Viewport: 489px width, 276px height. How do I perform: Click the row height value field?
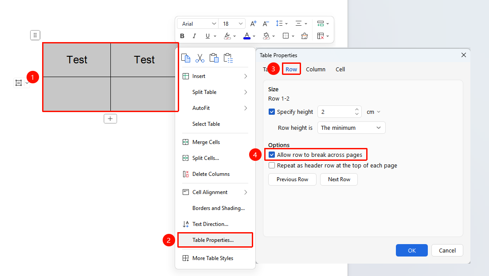[x=336, y=112]
